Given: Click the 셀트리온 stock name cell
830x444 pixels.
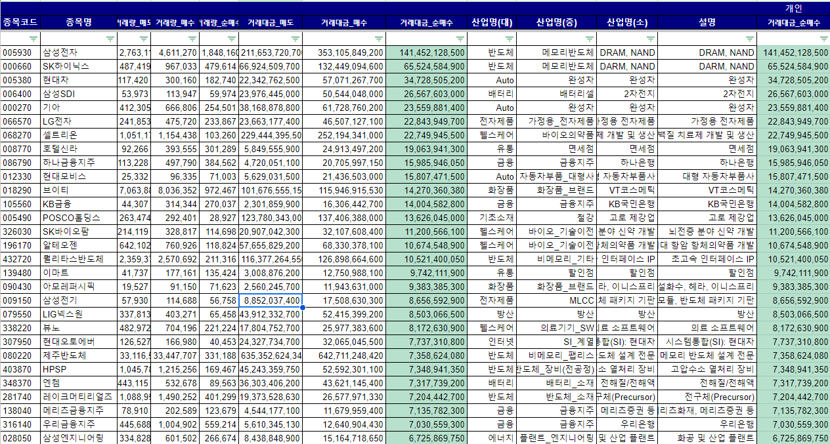Looking at the screenshot, I should tap(79, 135).
